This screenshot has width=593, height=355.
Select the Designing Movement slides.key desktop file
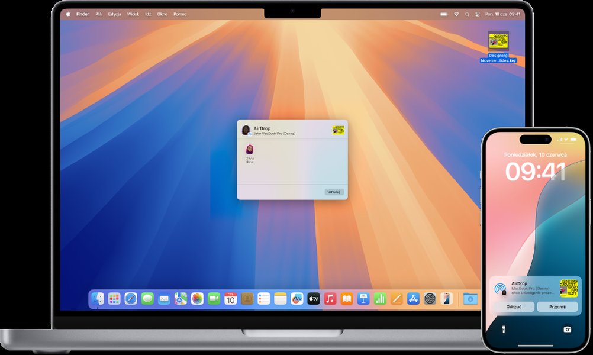[x=498, y=47]
